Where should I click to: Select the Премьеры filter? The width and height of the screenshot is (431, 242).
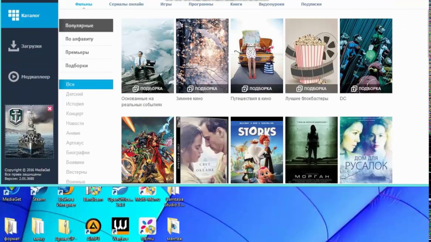point(86,52)
